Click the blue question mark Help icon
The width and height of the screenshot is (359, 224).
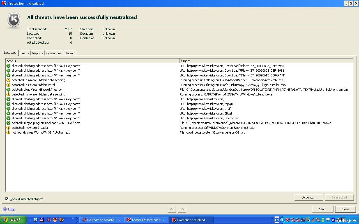[x=5, y=209]
